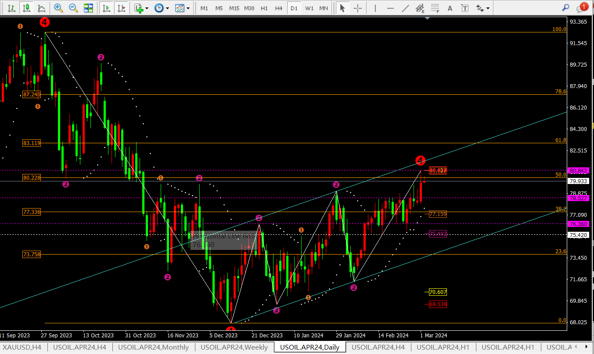Expand the arrows dropdown arrow
The image size is (594, 354).
tap(488, 8)
